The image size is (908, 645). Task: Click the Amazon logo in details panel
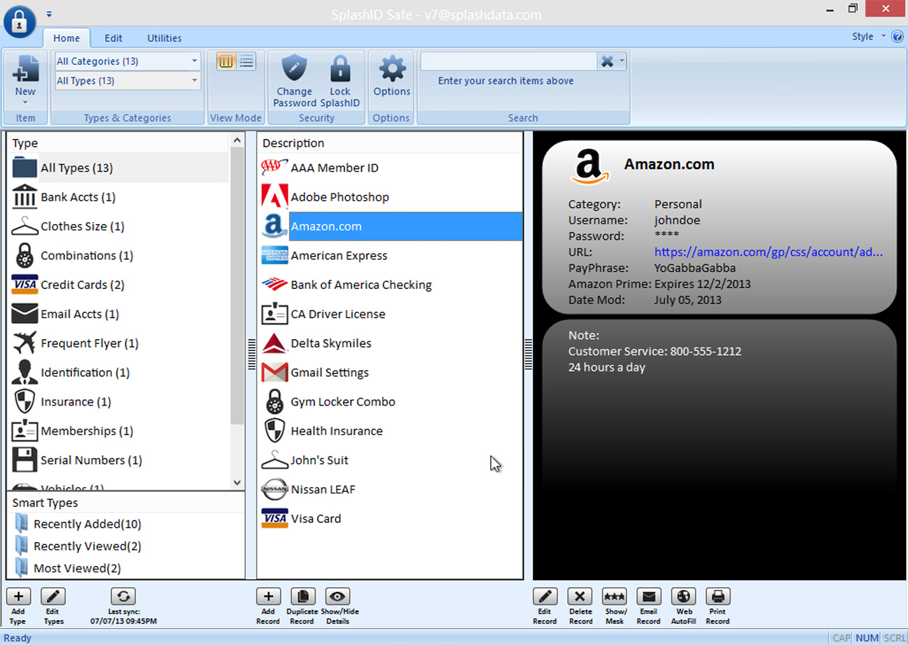(x=590, y=165)
